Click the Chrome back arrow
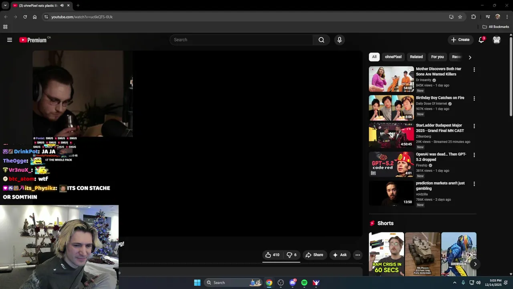Viewport: 513px width, 289px height. tap(6, 17)
